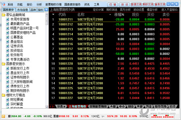Open 本周专家推荐 page icon
The image size is (181, 120).
[x=8, y=19]
